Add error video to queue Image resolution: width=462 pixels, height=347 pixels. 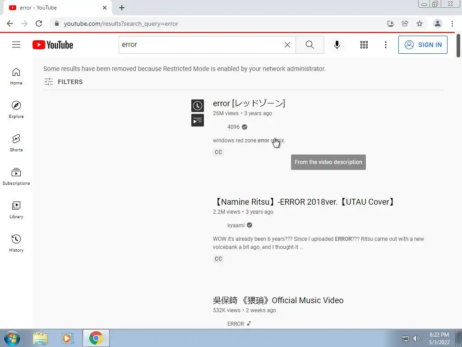198,120
